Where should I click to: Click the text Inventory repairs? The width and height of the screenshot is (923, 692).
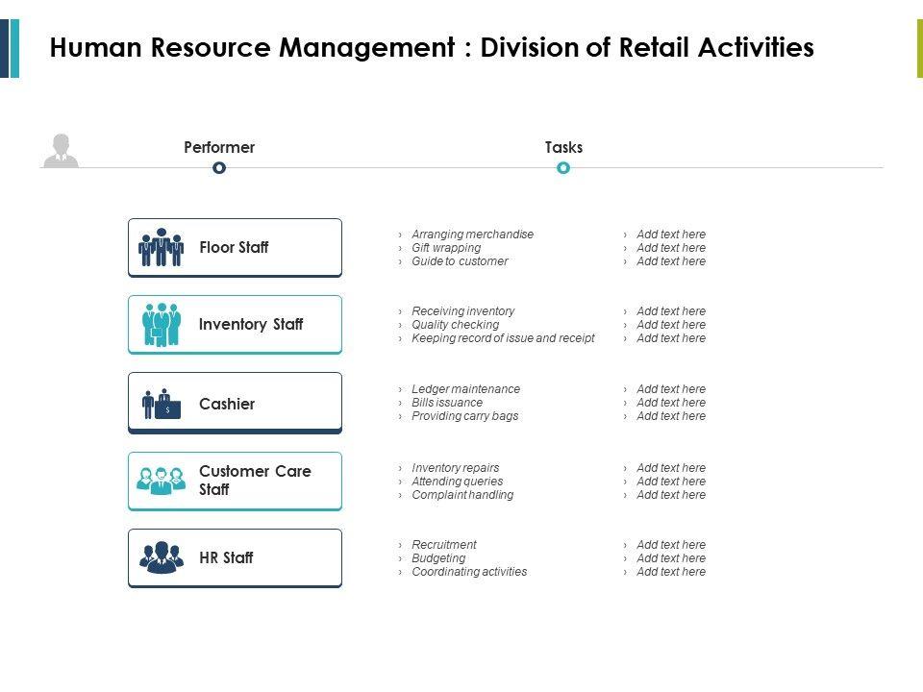coord(455,468)
